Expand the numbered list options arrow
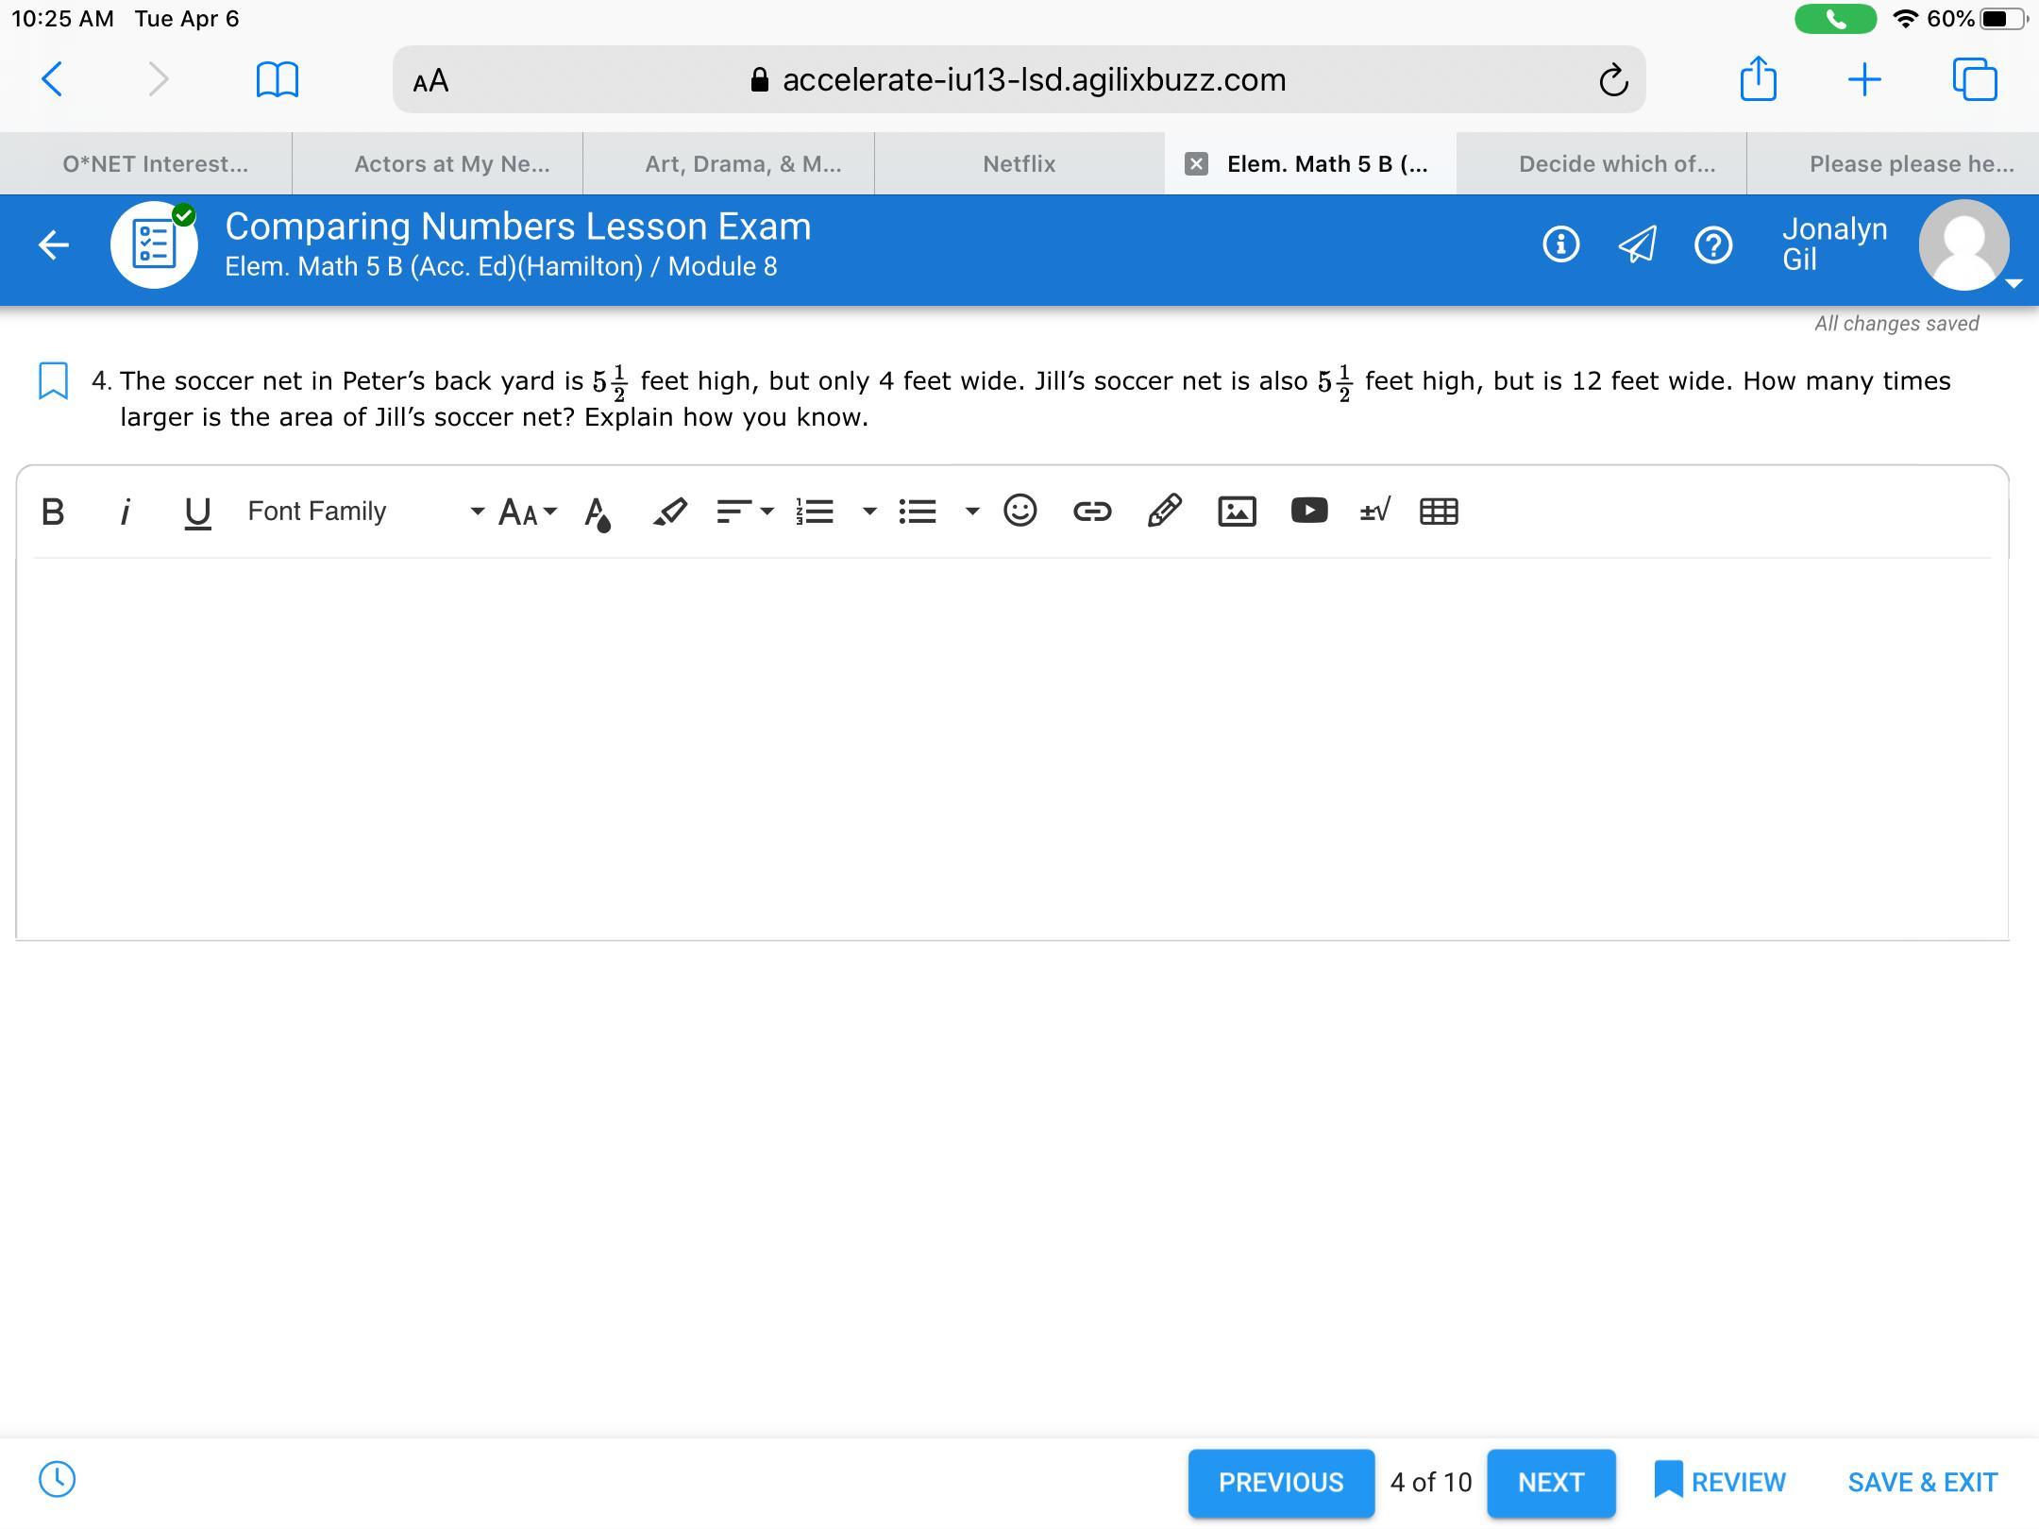The image size is (2039, 1529). (869, 511)
